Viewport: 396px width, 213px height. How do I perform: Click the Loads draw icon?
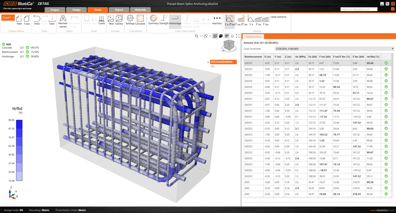(102, 20)
